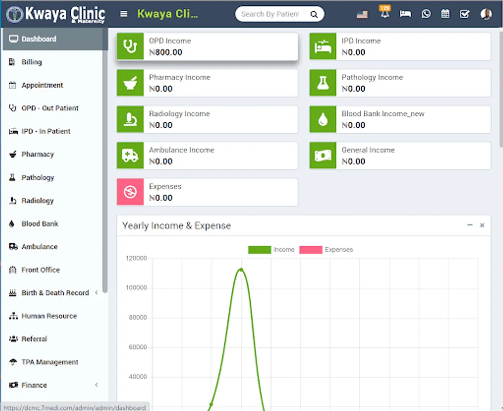Click in the Search By Patient field

[270, 14]
